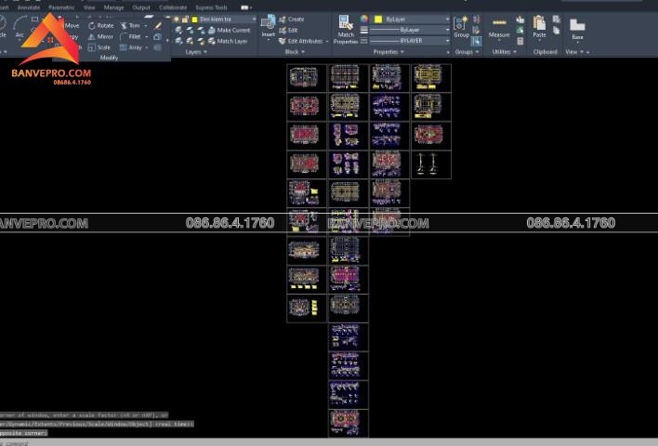658x446 pixels.
Task: Open the Annotate ribbon tab
Action: (x=29, y=7)
